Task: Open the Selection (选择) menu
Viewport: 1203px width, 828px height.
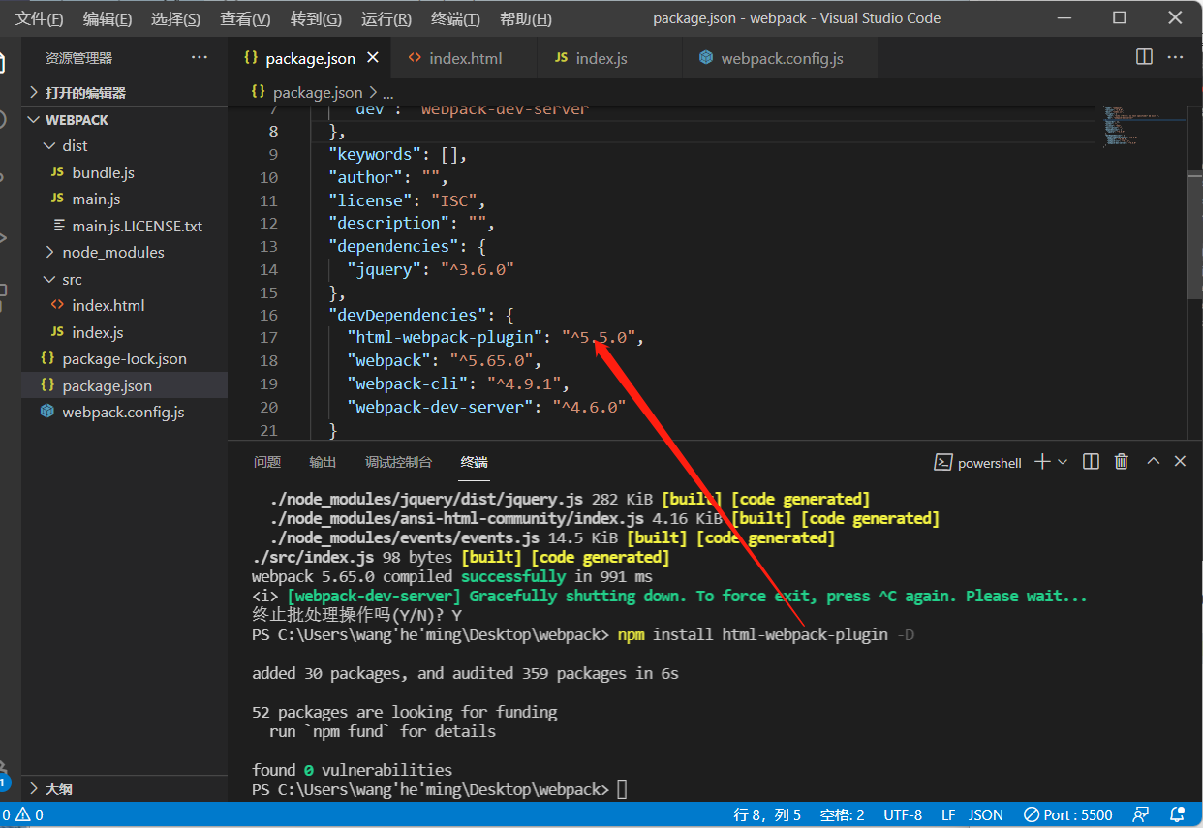Action: [x=176, y=19]
